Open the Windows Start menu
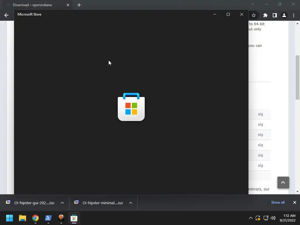300x225 pixels. [10, 218]
